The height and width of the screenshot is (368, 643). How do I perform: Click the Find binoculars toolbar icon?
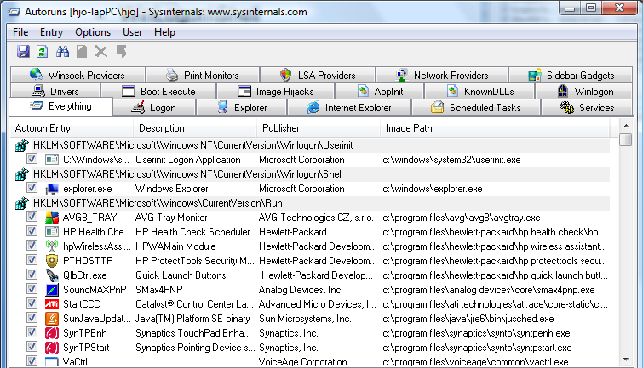(x=62, y=52)
